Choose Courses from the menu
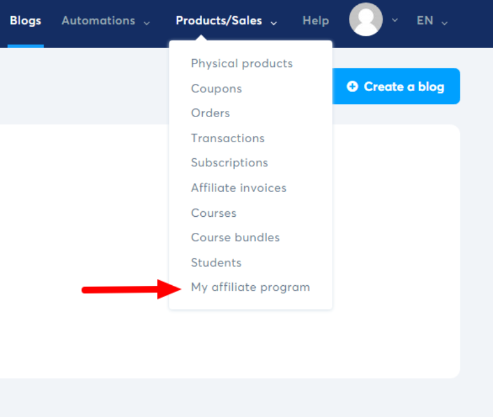This screenshot has height=417, width=493. [213, 213]
